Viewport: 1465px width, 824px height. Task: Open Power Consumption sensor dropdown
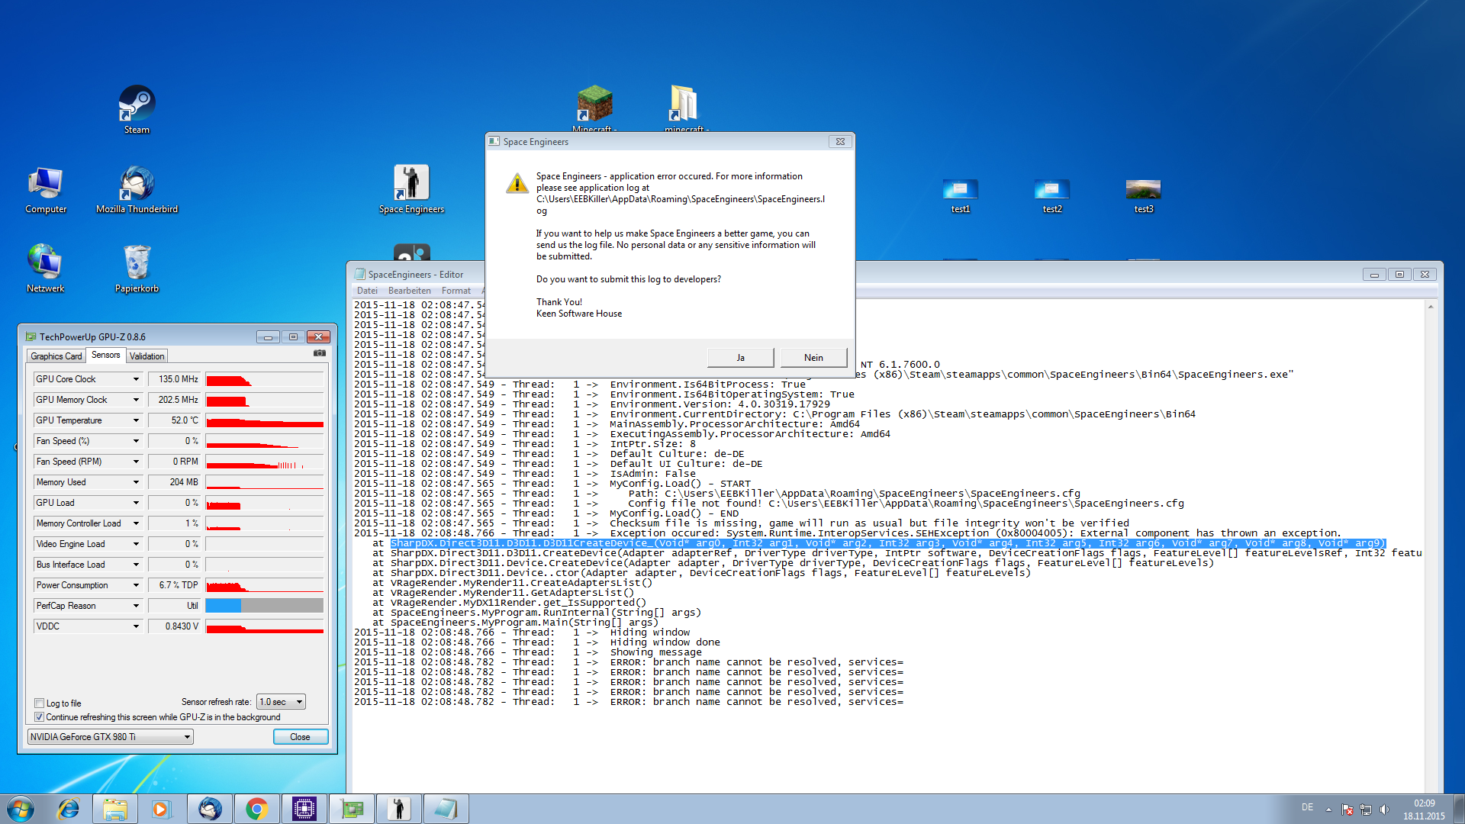[137, 585]
